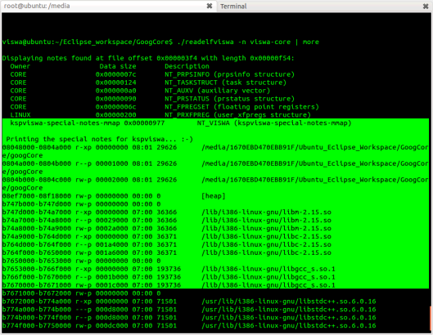The image size is (433, 335).
Task: Click the 08048000-0804a000 r-xp mapping line
Action: [x=215, y=151]
